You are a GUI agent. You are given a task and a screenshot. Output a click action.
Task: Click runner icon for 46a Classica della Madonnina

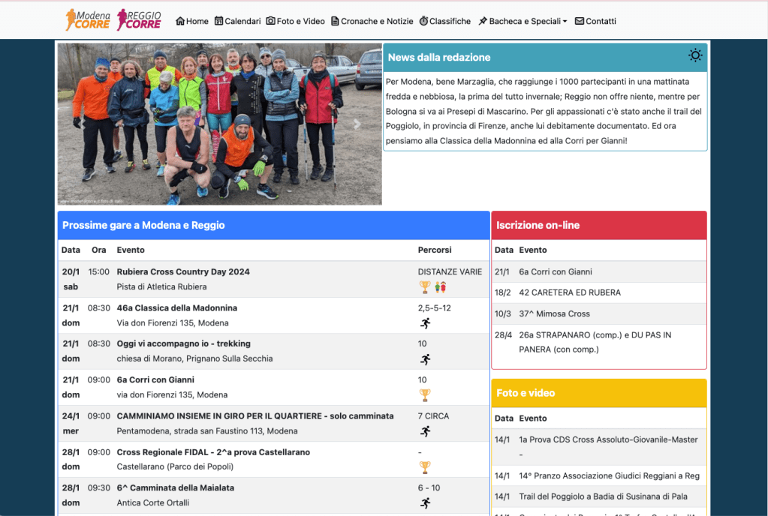coord(426,323)
